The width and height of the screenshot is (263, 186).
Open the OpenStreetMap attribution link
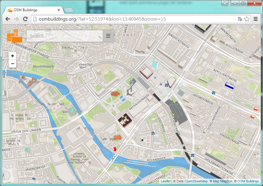tap(196, 181)
